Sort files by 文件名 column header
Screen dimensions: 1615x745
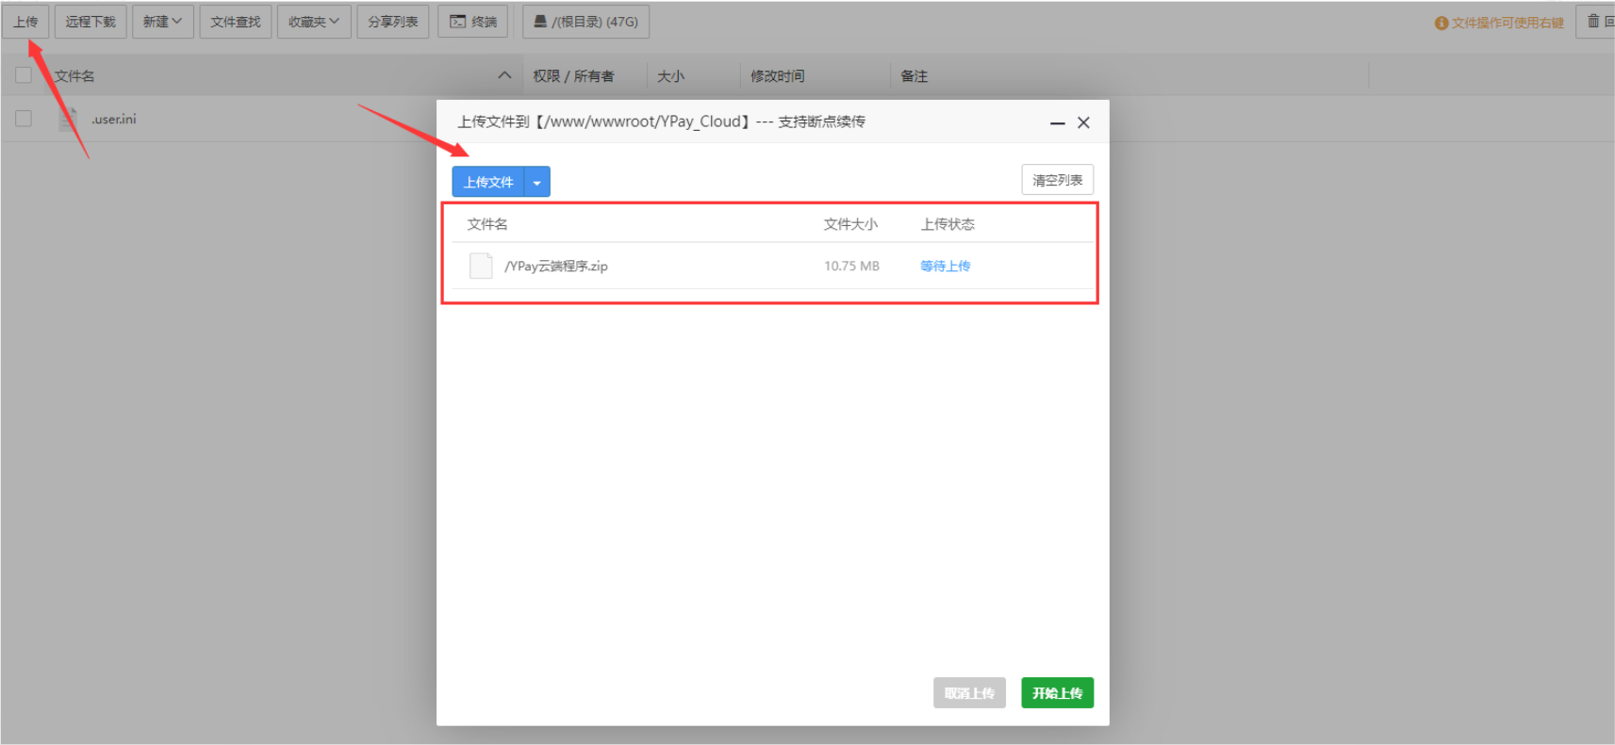point(74,75)
